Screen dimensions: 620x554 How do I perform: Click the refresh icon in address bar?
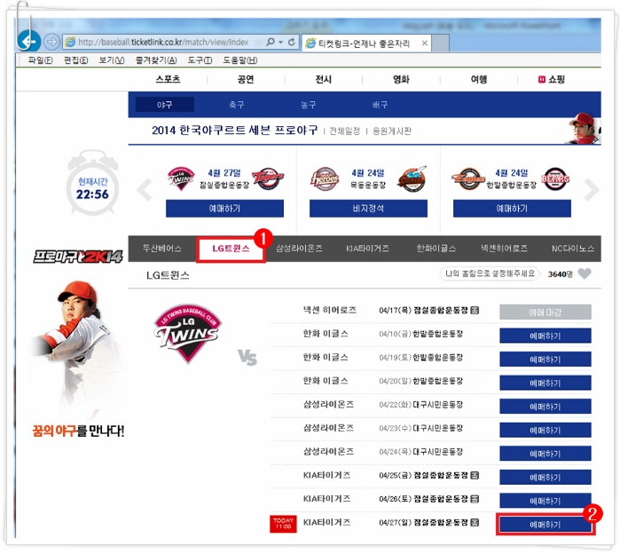(292, 42)
